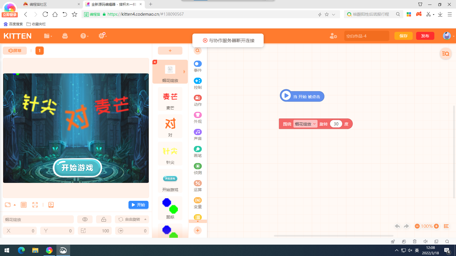
Task: Expand the stage size arrow menu
Action: tap(15, 205)
